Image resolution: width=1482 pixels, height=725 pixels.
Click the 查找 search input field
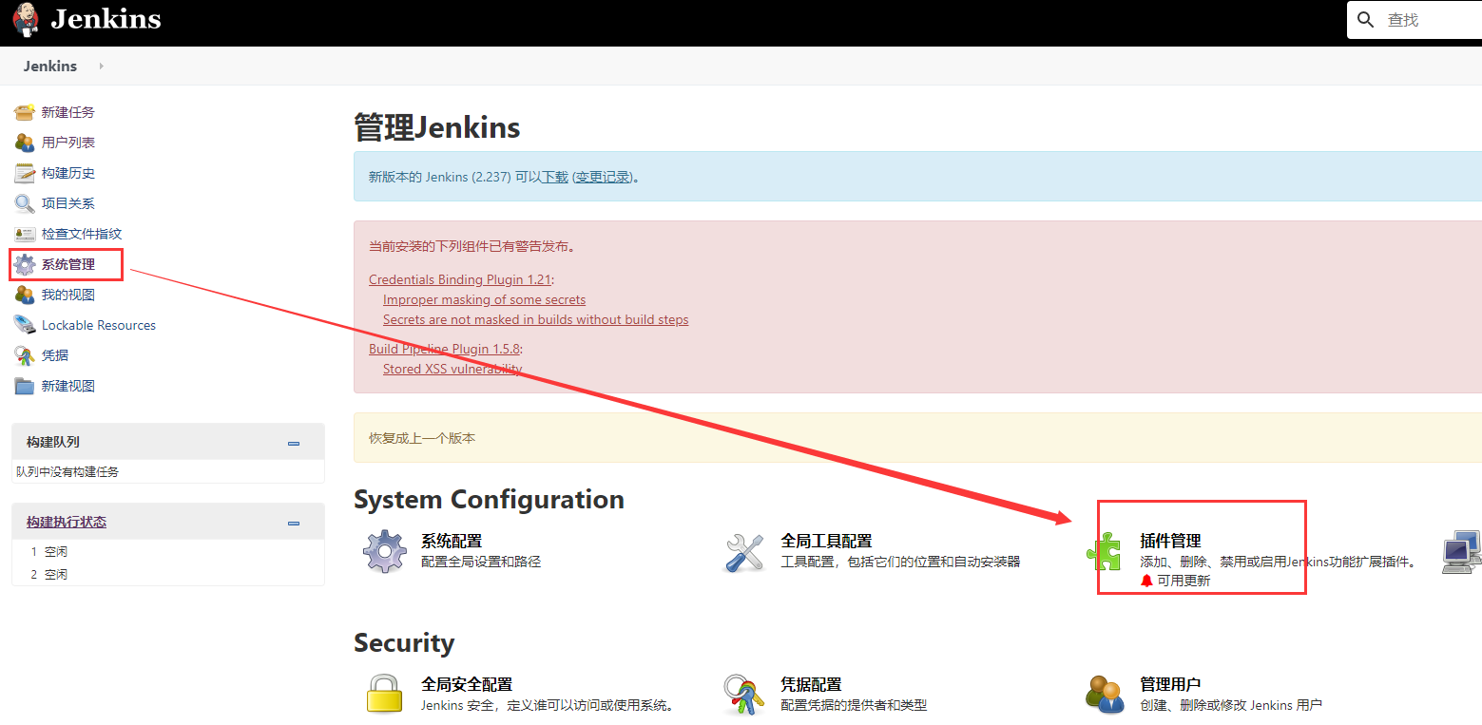point(1434,20)
